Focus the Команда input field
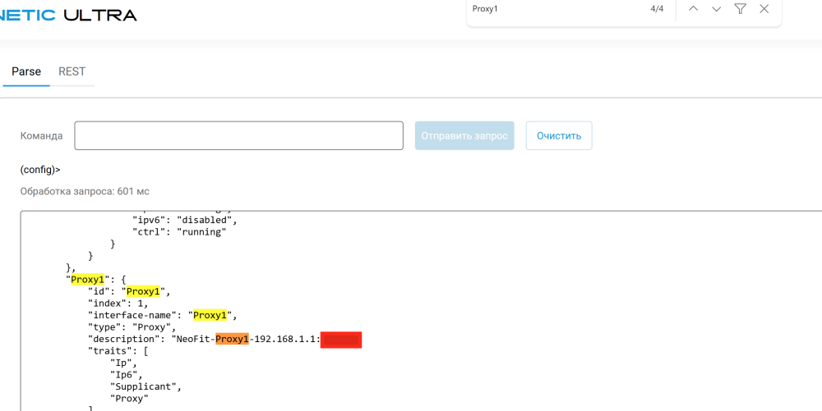The height and width of the screenshot is (411, 822). 238,136
